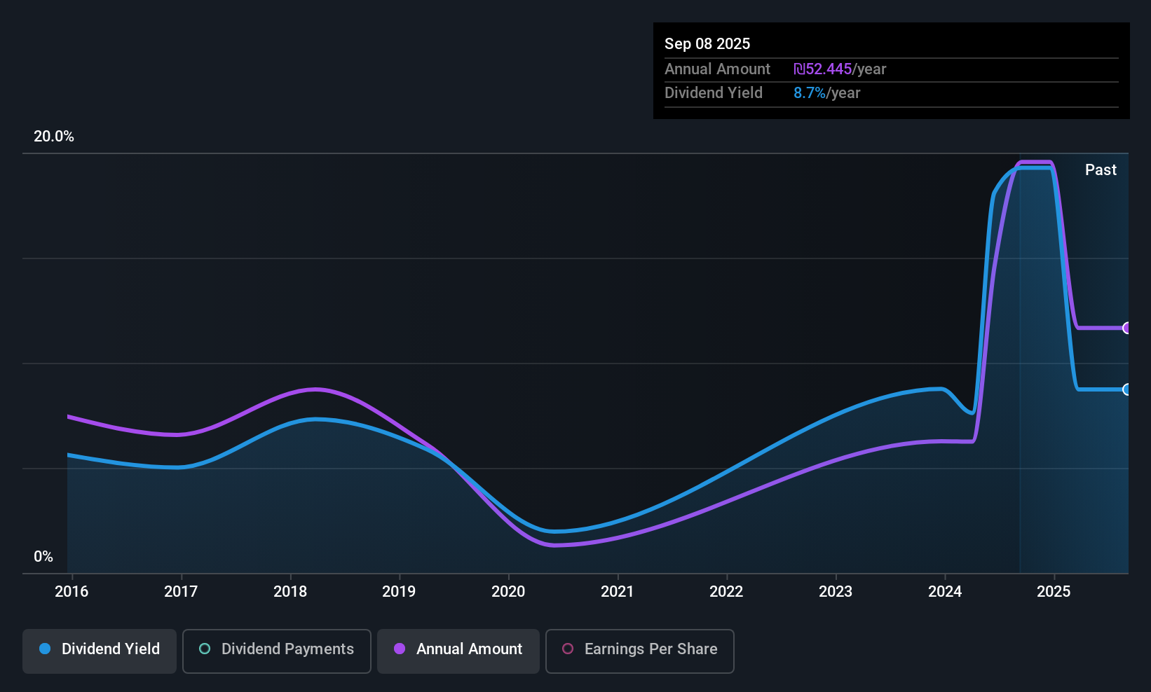The image size is (1151, 692).
Task: Click the pink ring icon for Earnings Per Share
Action: point(568,649)
